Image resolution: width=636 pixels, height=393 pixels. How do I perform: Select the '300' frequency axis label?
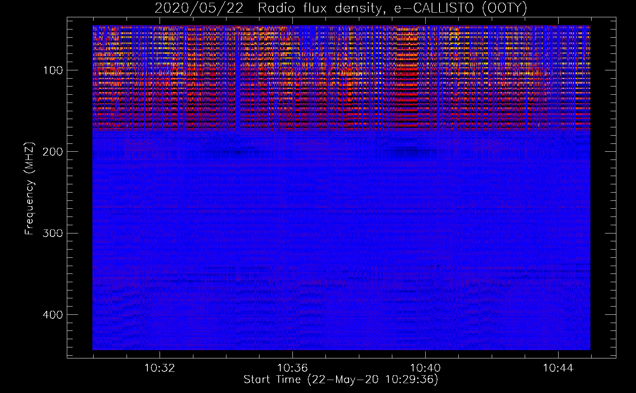coord(53,233)
